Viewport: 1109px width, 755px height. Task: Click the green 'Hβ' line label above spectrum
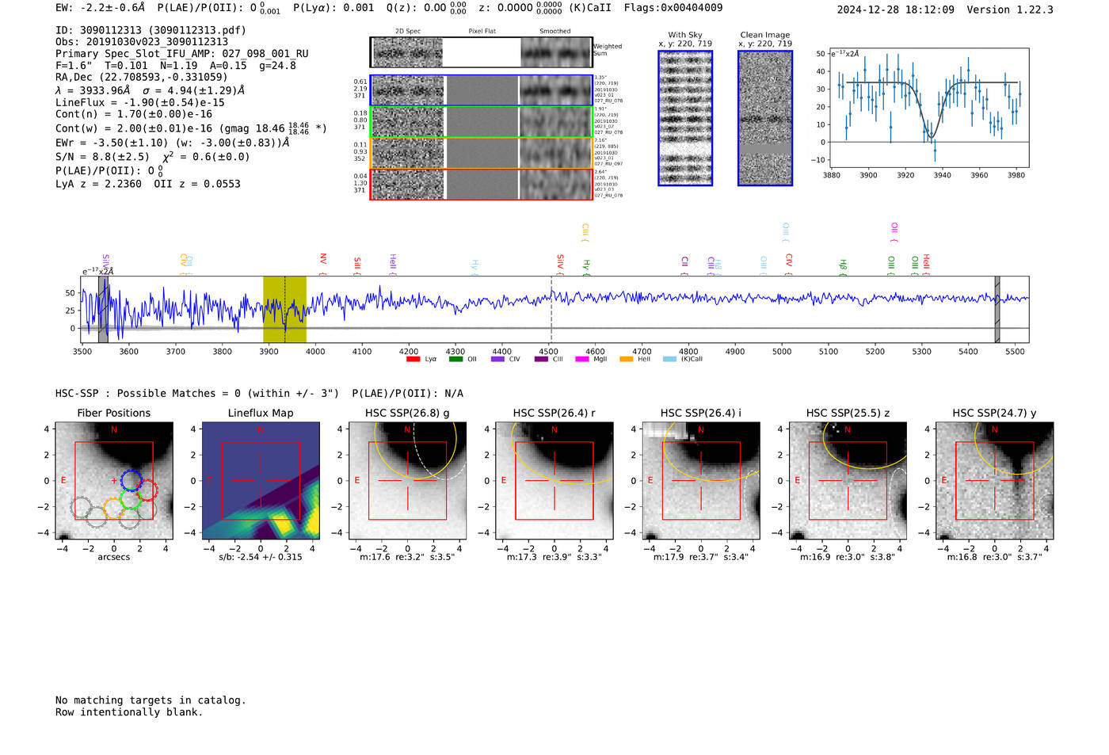[x=844, y=265]
